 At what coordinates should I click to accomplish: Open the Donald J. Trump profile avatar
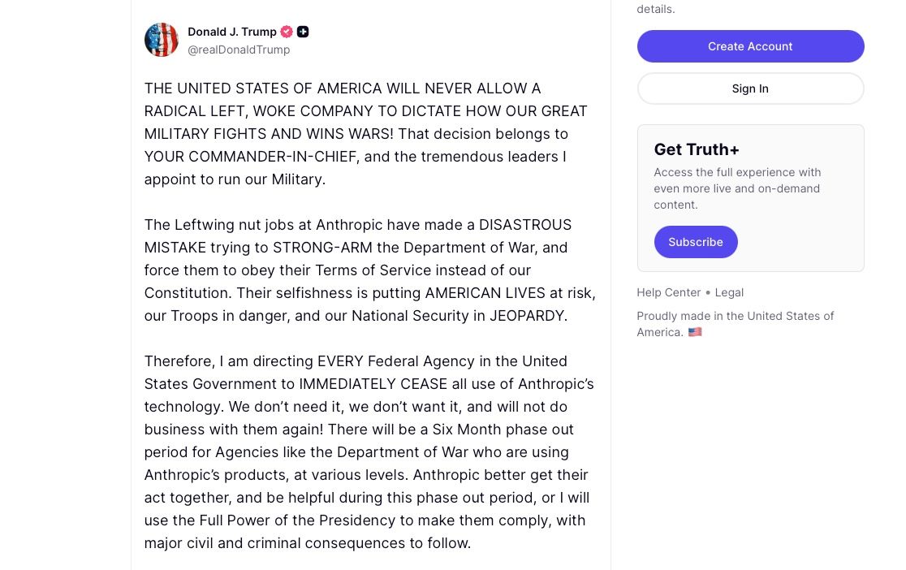tap(162, 40)
